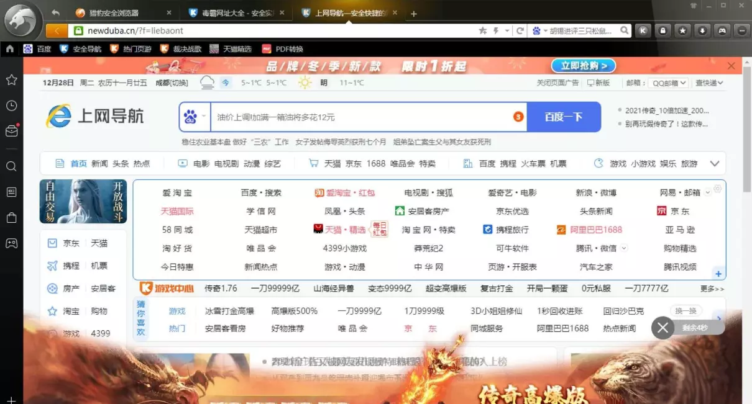Click the search magnifier in toolbar search box
The width and height of the screenshot is (752, 404).
coord(623,30)
